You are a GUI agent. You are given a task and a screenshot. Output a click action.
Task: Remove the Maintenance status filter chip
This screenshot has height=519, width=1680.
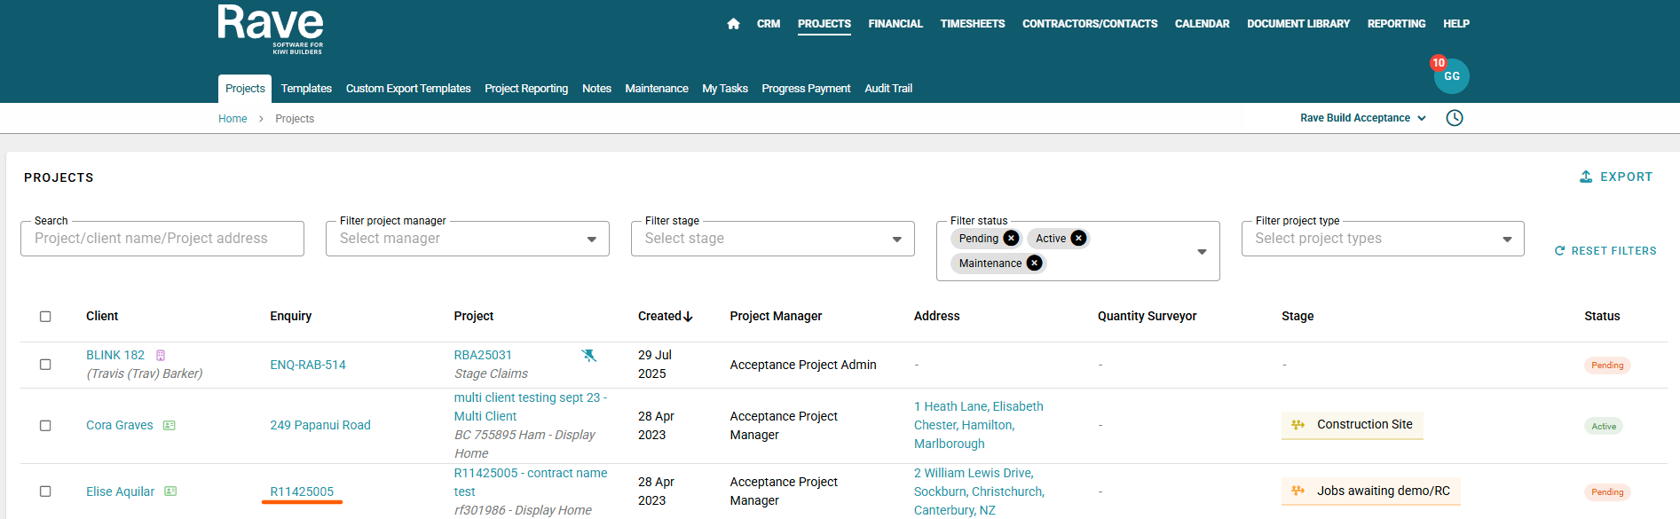coord(1034,263)
